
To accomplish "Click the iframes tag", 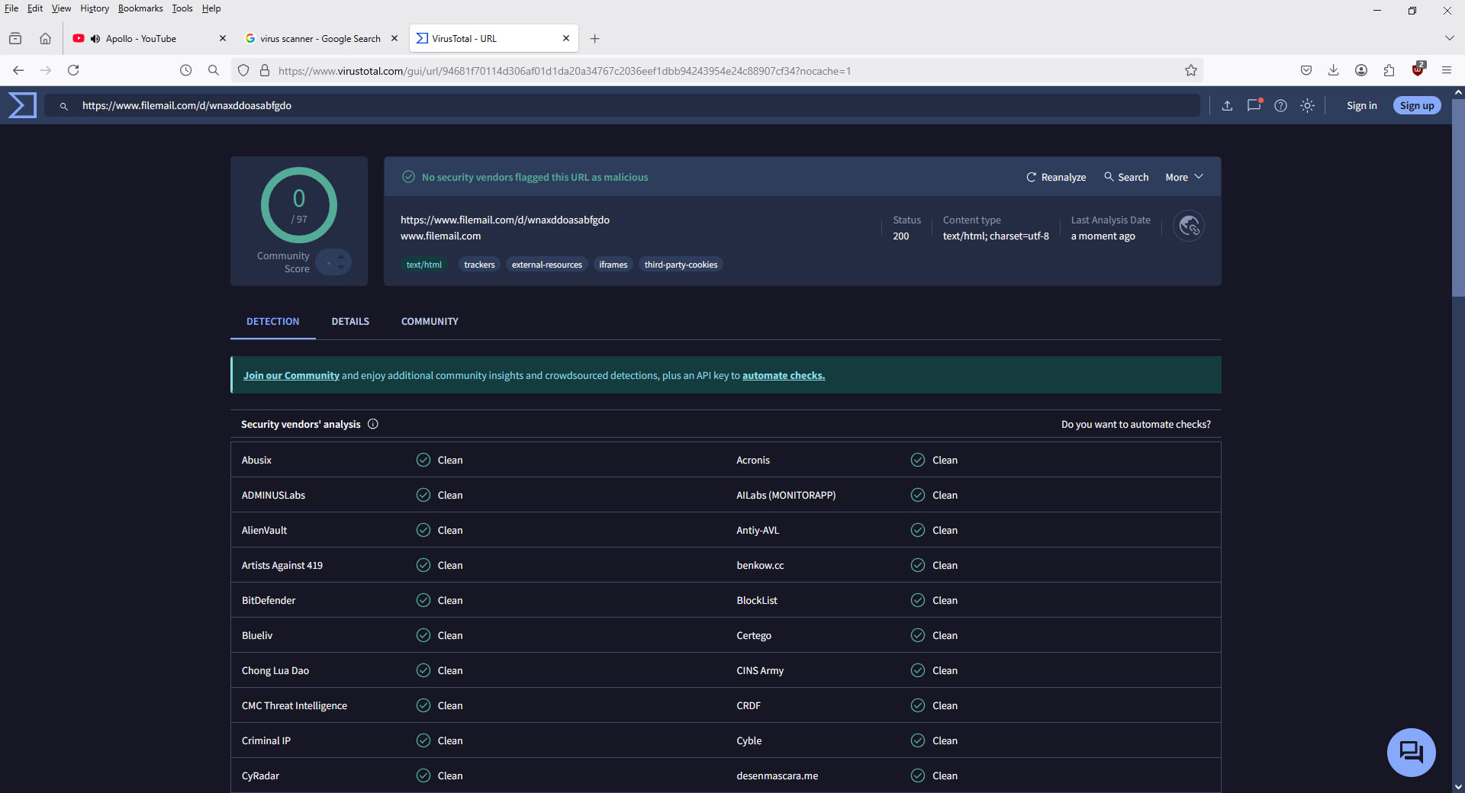I will [613, 265].
